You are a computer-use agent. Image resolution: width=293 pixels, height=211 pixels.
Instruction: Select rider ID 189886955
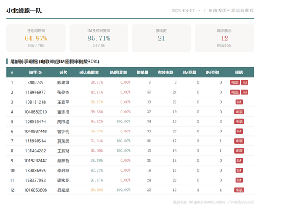point(35,171)
